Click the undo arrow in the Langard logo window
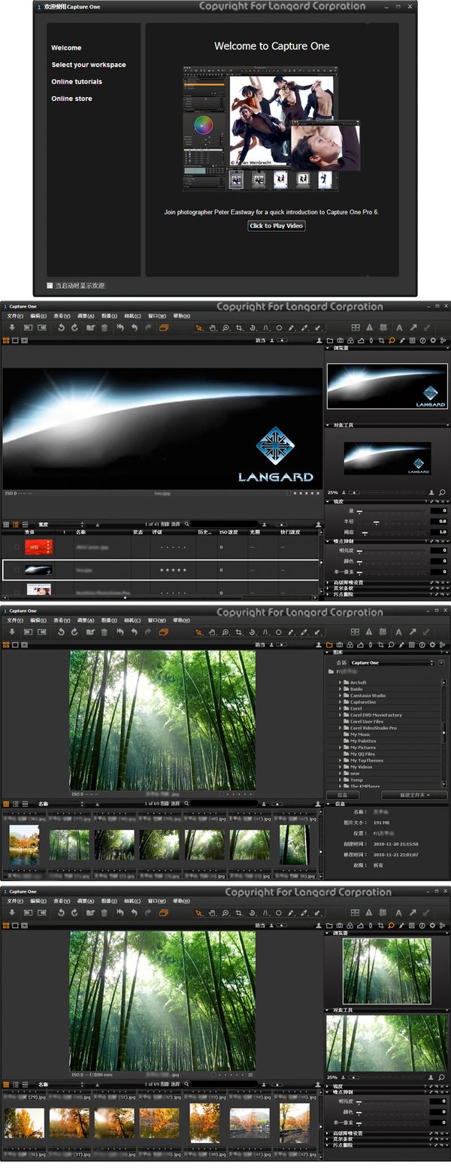This screenshot has width=451, height=1170. click(x=135, y=328)
